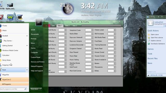Open Recent Files in Modio
Viewport: 166px width, 93px height.
pyautogui.click(x=153, y=59)
